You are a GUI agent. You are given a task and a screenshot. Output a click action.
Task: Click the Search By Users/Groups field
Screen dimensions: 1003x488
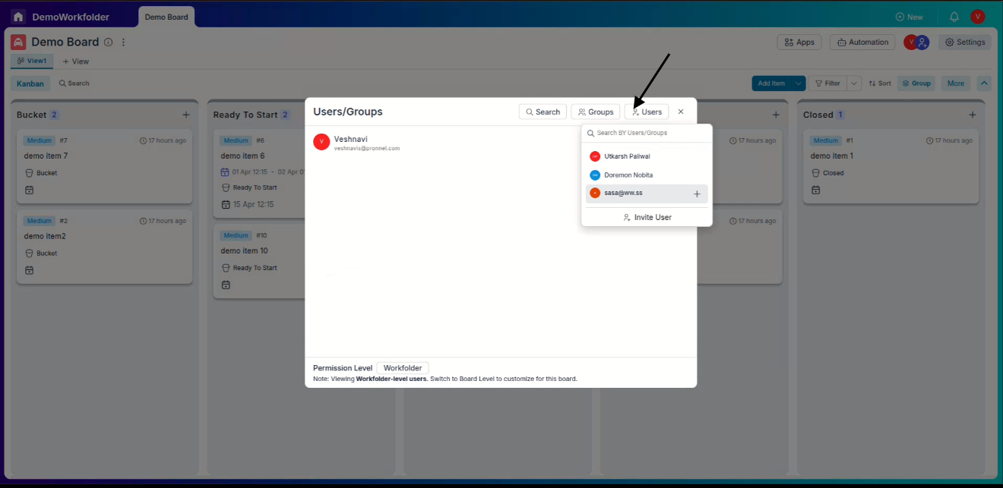647,133
